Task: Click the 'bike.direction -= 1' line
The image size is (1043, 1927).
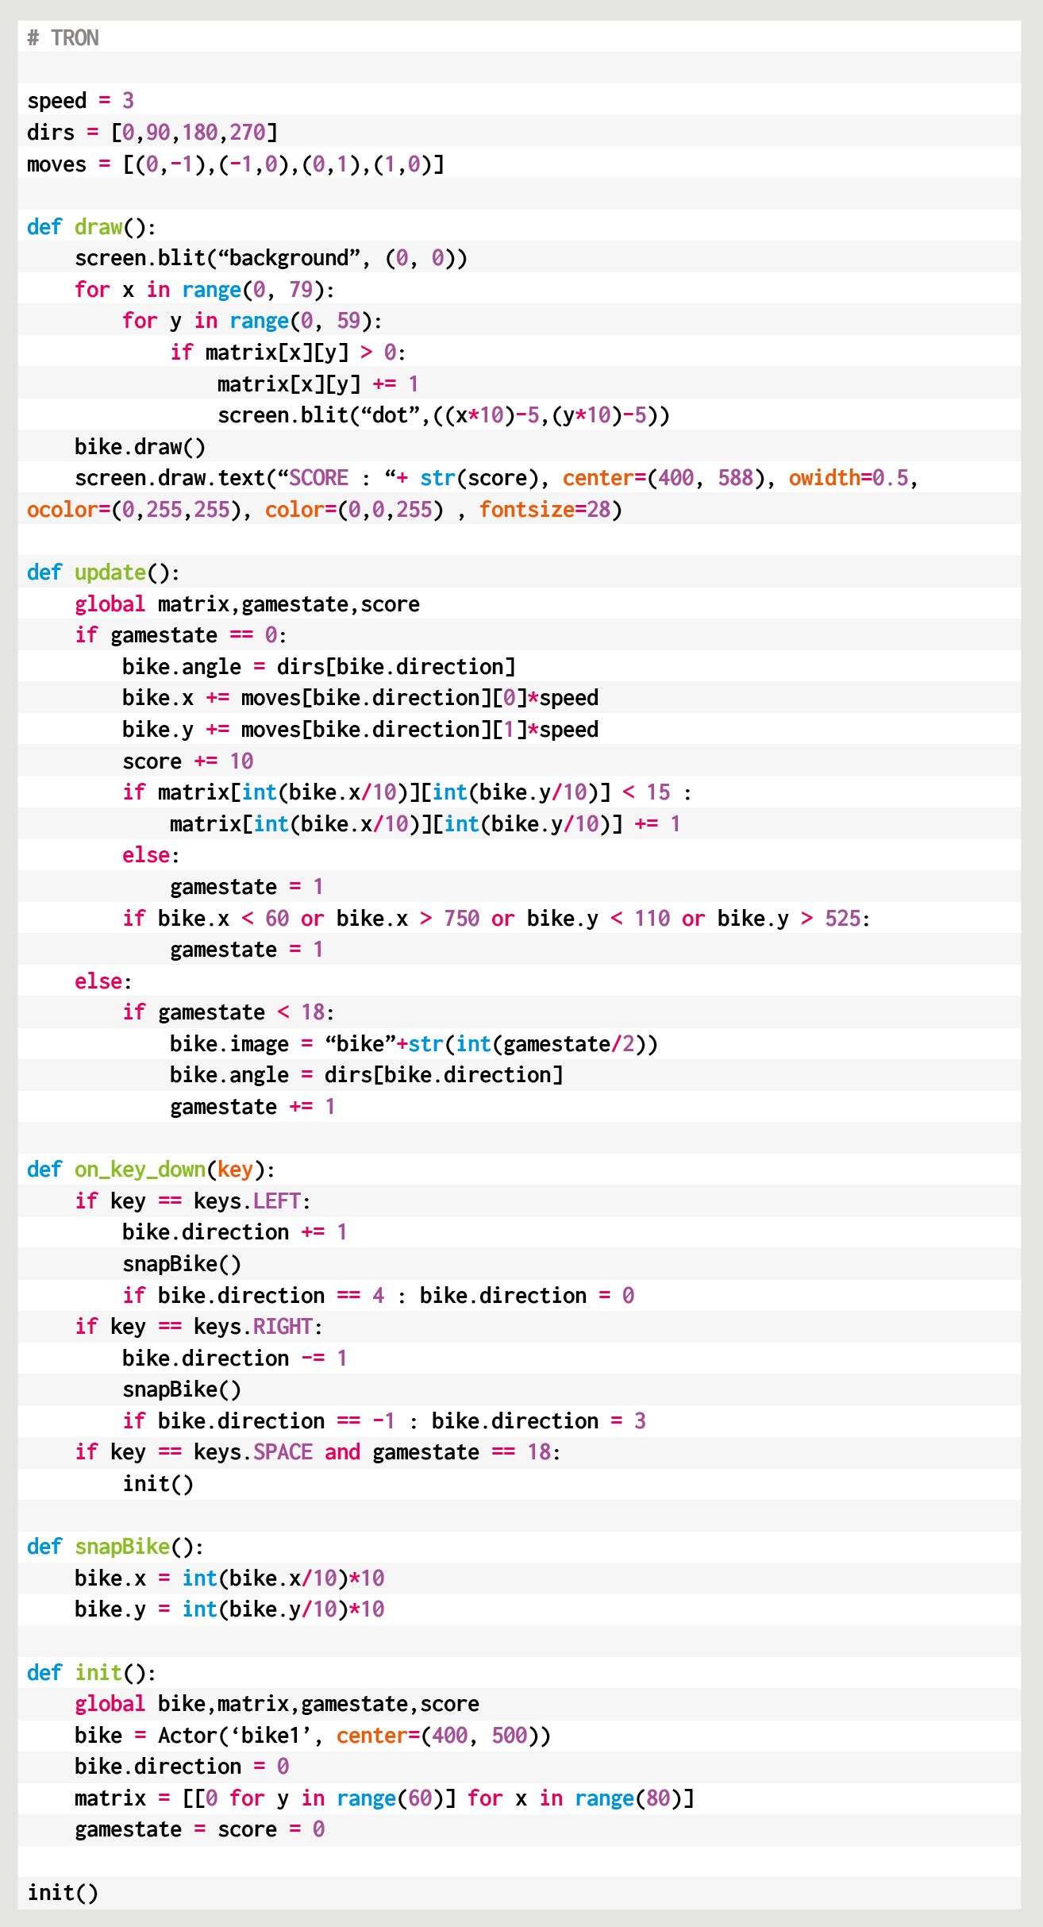Action: click(234, 1359)
